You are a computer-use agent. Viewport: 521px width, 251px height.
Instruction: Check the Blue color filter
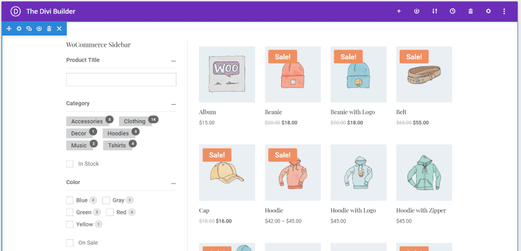click(70, 200)
